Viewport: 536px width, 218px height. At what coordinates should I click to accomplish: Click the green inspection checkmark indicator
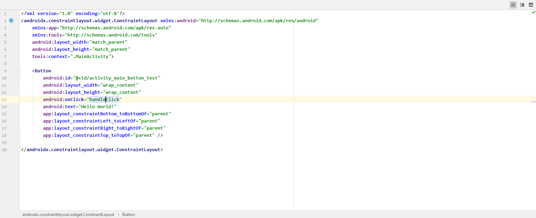coord(533,12)
